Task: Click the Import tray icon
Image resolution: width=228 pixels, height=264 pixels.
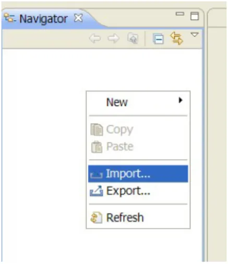Action: coord(96,175)
